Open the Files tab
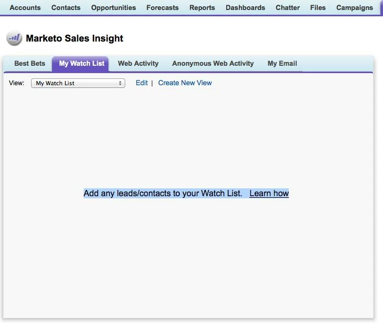This screenshot has width=383, height=323. click(x=318, y=7)
